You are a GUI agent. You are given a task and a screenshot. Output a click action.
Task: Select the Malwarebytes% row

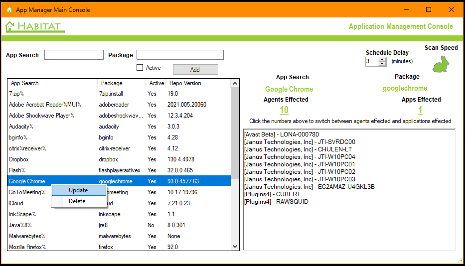(x=119, y=236)
